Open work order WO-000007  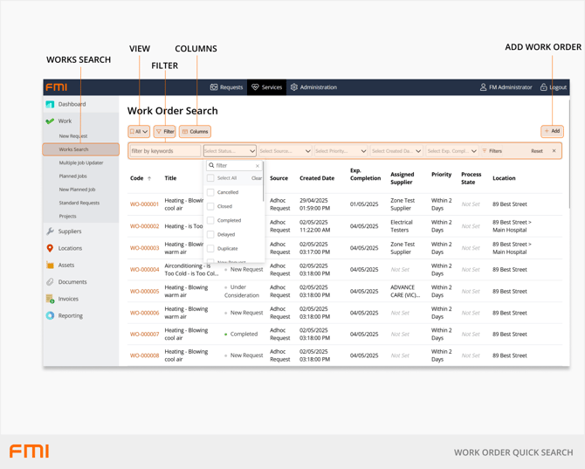(x=144, y=335)
